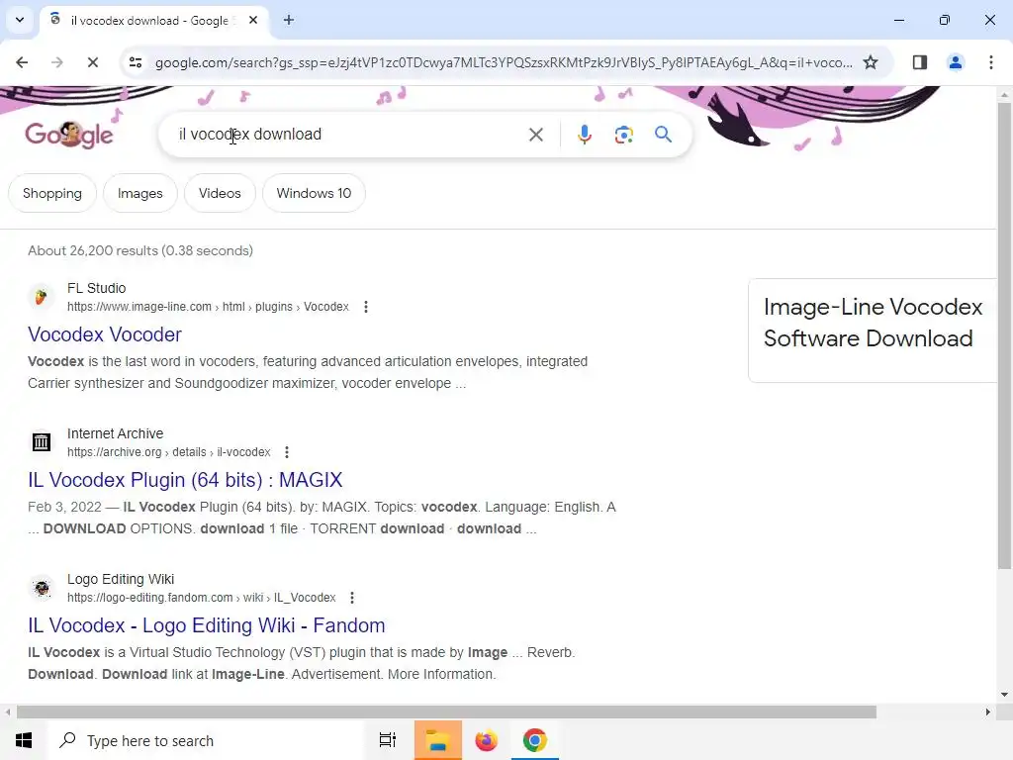Select the il vocodex download tab
Image resolution: width=1013 pixels, height=760 pixels.
[x=155, y=20]
